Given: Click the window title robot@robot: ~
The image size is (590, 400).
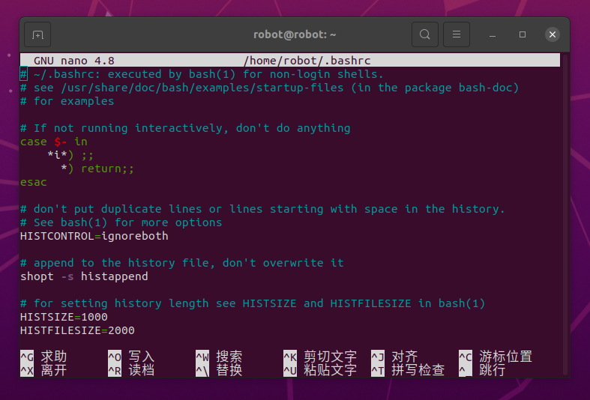Looking at the screenshot, I should click(x=295, y=34).
